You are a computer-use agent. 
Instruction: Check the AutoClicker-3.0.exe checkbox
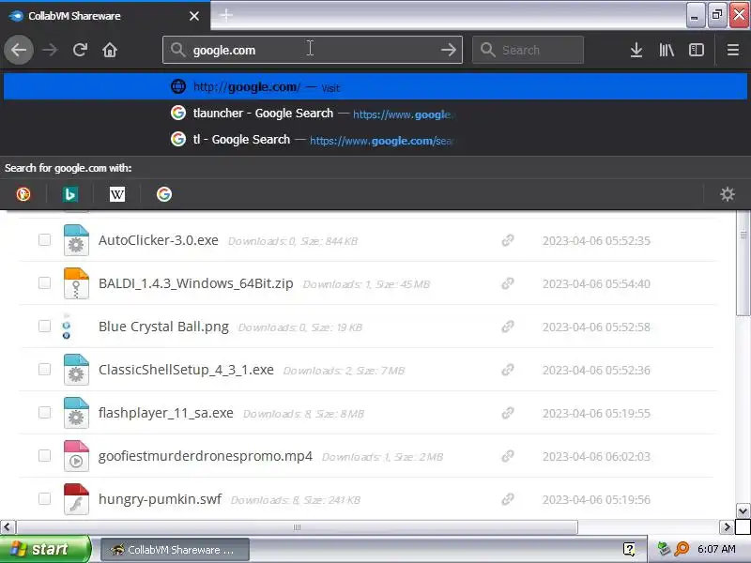[x=44, y=240]
